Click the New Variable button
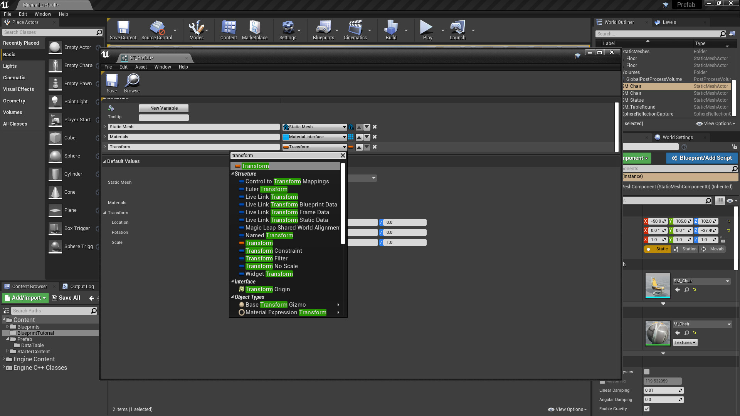The width and height of the screenshot is (740, 416). coord(164,108)
